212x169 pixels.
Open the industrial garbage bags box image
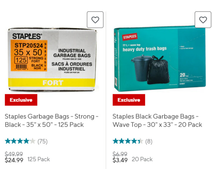click(53, 60)
